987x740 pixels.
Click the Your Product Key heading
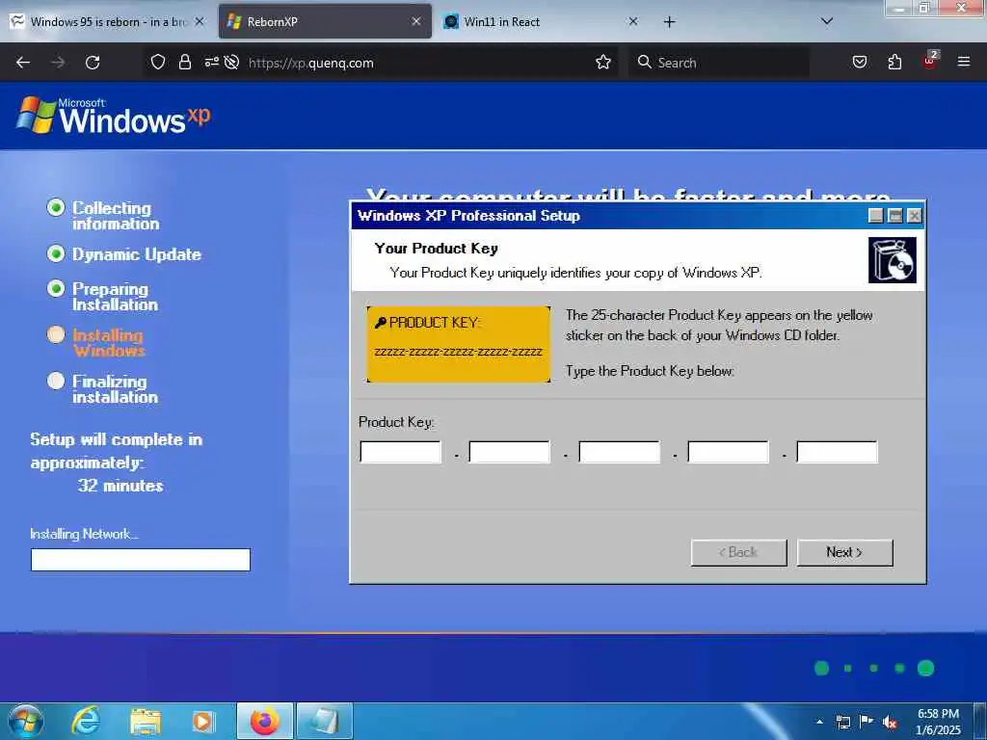click(x=437, y=249)
